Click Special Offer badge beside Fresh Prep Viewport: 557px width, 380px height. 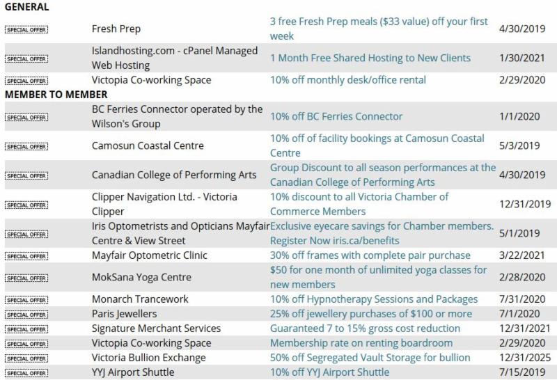[x=26, y=30]
